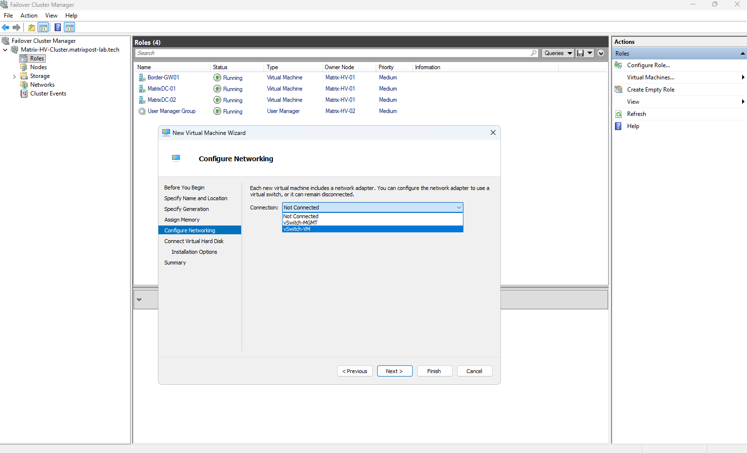747x453 pixels.
Task: Open the dropdown arrow beside the save query icon
Action: point(590,53)
